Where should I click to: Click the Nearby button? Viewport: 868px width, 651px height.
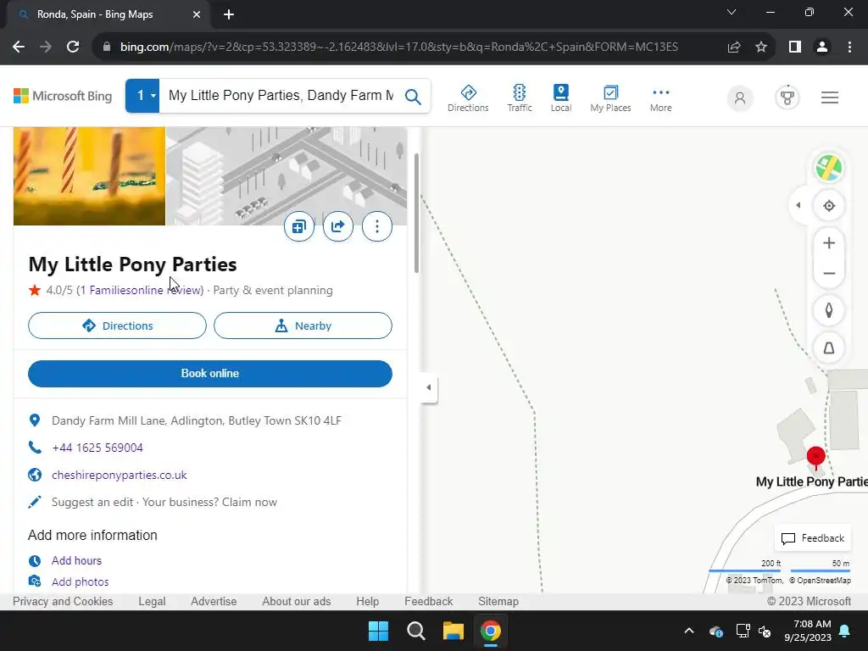pos(303,325)
